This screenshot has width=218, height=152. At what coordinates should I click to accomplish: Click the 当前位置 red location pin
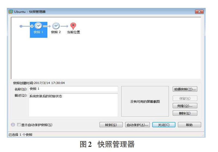click(x=73, y=26)
